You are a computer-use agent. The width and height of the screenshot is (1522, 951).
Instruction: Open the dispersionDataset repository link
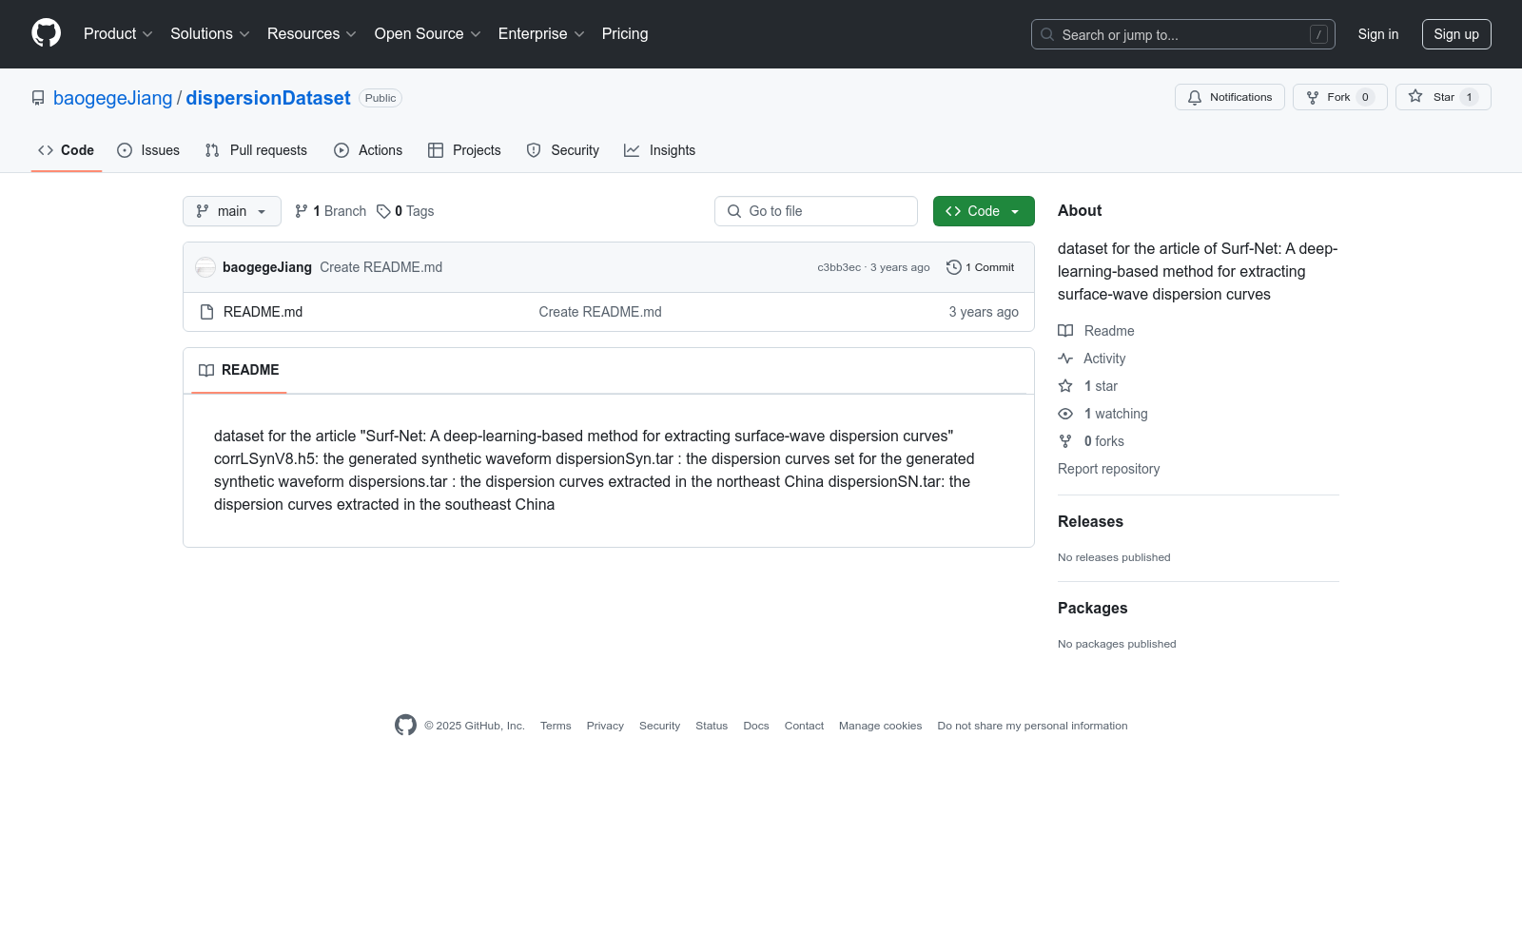point(268,98)
